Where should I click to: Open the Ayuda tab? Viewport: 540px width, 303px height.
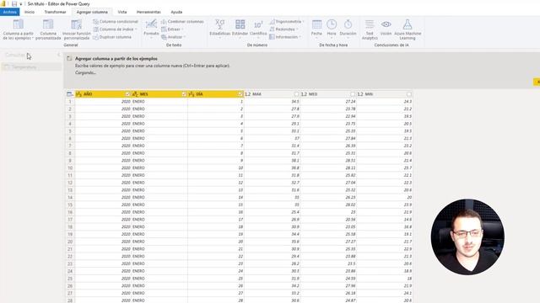[x=176, y=12]
